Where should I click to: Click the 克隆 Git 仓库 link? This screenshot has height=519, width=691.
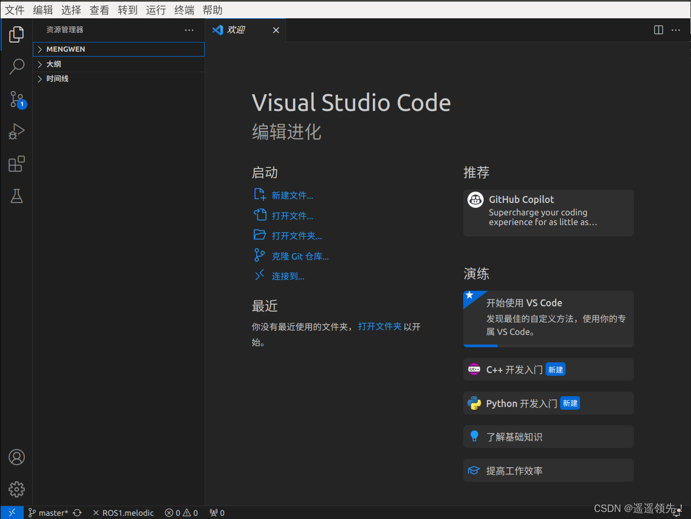click(301, 256)
